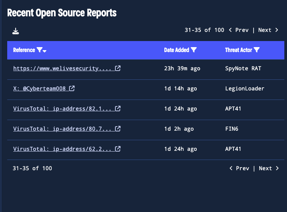287x212 pixels.
Task: Click the Threat Actor column header
Action: [x=238, y=50]
